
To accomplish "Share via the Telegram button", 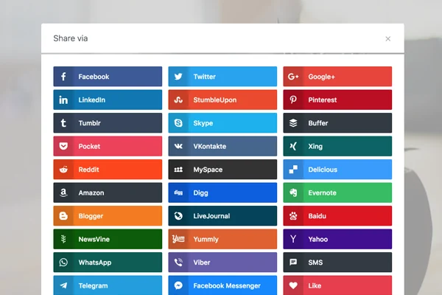I will click(108, 285).
